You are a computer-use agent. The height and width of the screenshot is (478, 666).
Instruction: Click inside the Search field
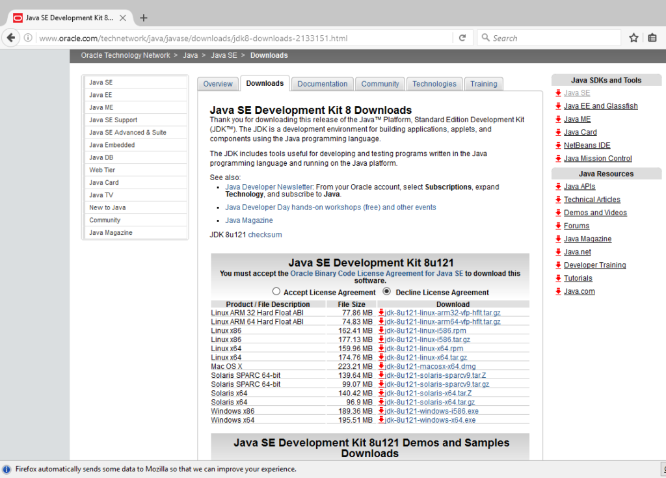553,38
